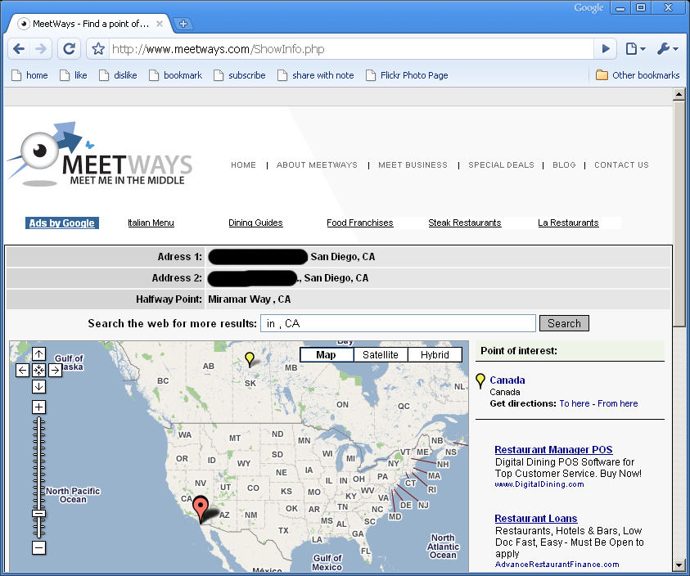
Task: Open the Steak Restaurants ad link
Action: 465,223
